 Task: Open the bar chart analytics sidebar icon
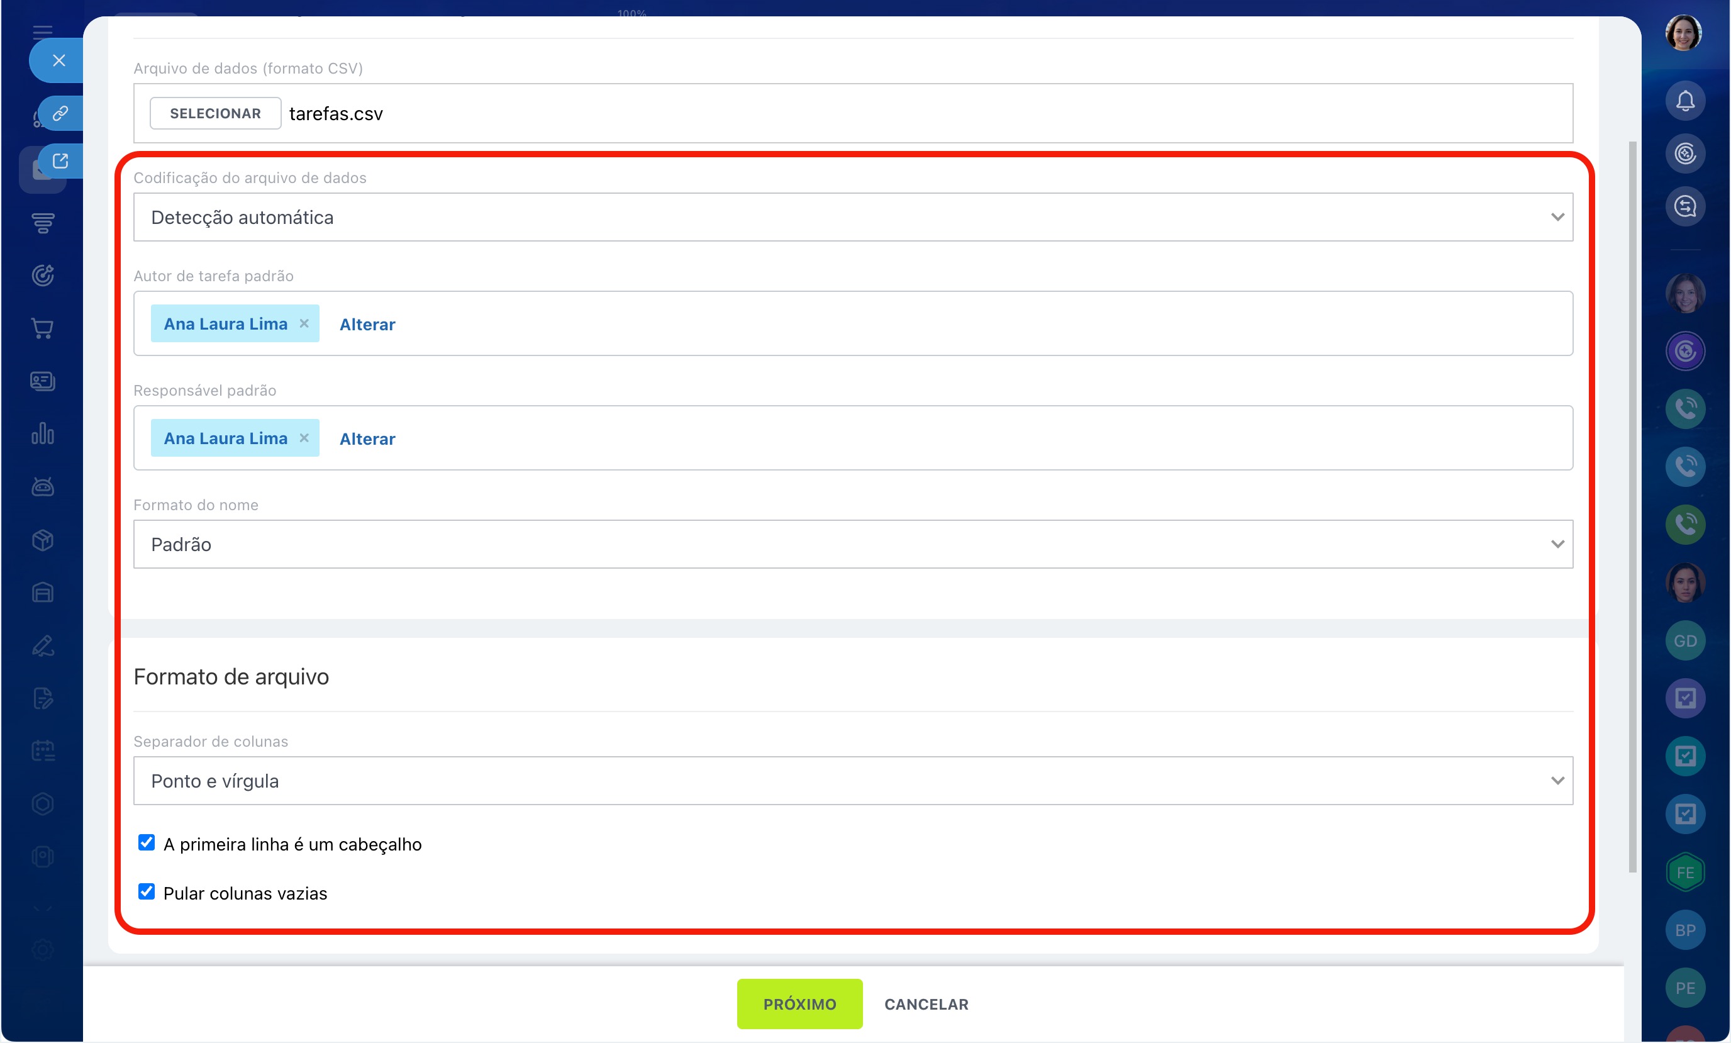[43, 433]
